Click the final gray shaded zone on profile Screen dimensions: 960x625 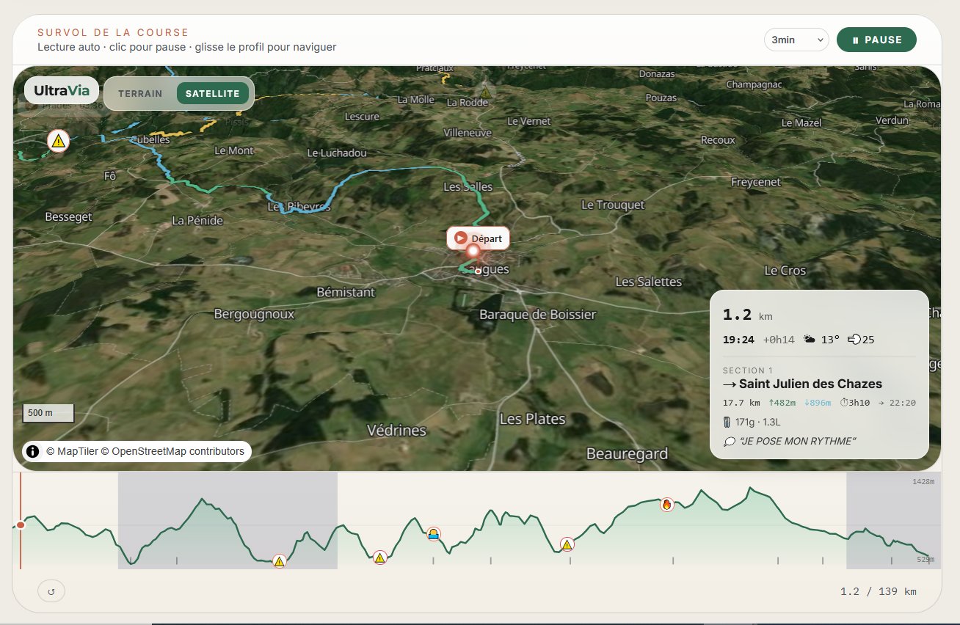tap(894, 521)
